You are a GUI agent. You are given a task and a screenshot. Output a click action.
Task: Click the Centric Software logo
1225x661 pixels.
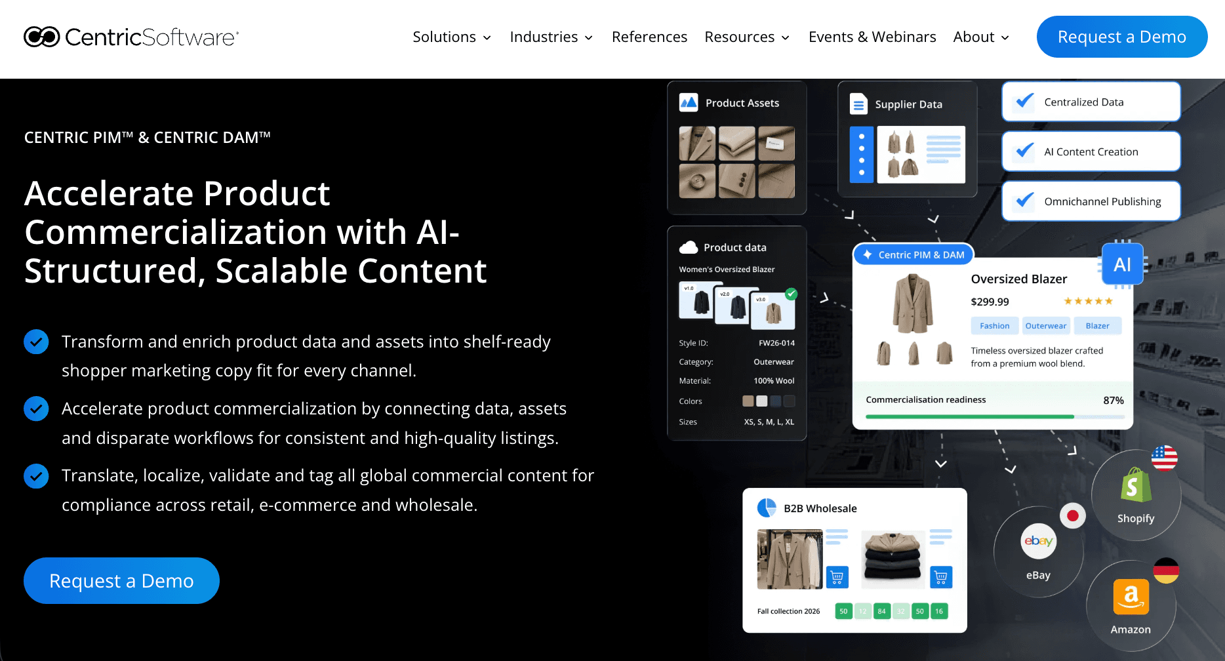[131, 37]
